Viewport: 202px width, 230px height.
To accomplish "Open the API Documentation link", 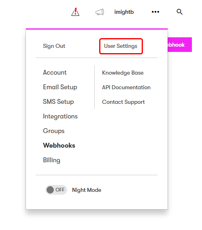I will point(126,88).
